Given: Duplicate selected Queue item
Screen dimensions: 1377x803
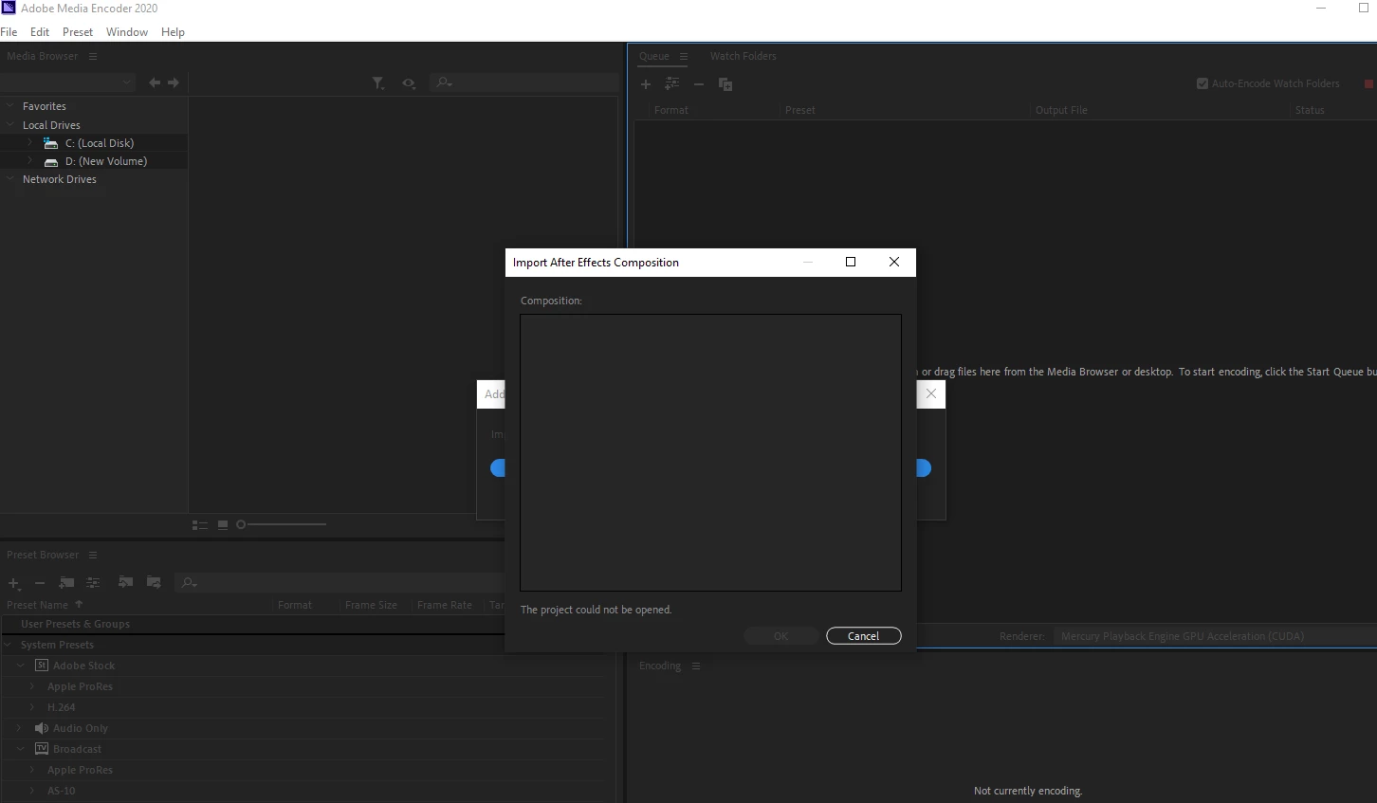Looking at the screenshot, I should [x=725, y=84].
